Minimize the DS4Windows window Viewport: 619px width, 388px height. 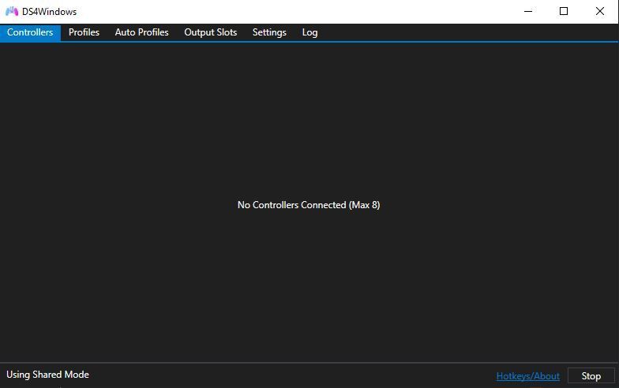pos(528,11)
